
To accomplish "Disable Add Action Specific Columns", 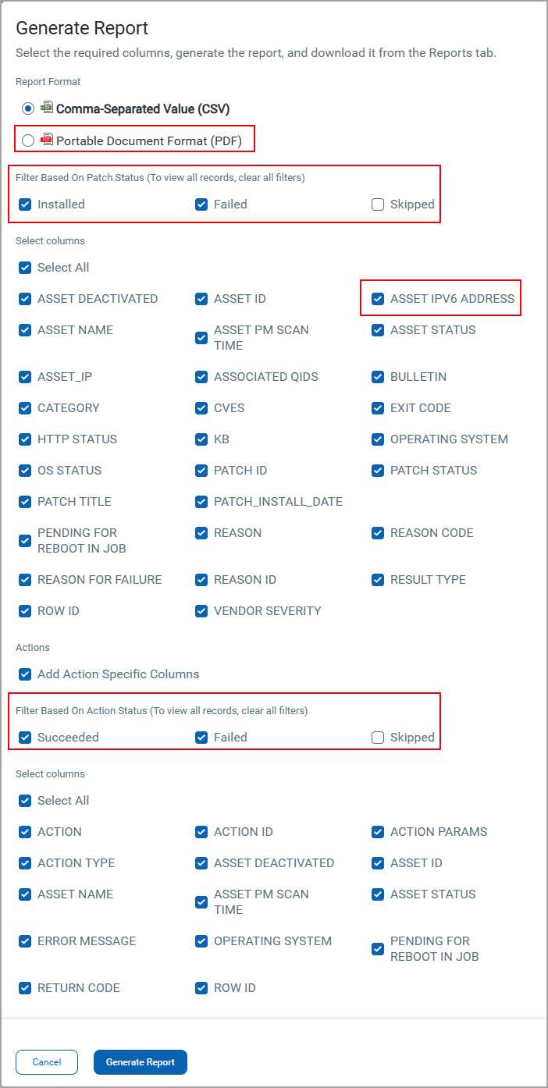I will [25, 674].
